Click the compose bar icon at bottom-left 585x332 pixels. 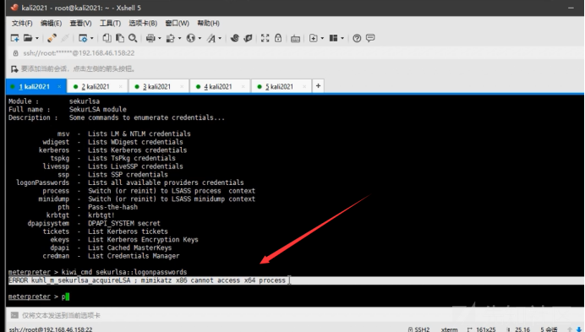click(14, 315)
